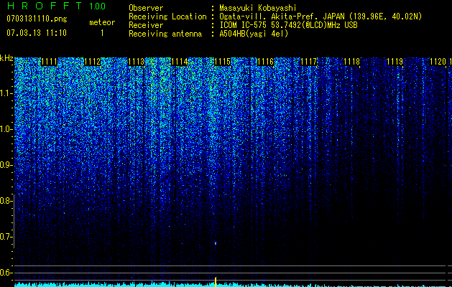Screen dimensions: 452x287
Task: Click the 0.9 kHz frequency tick label
Action: tap(6, 165)
